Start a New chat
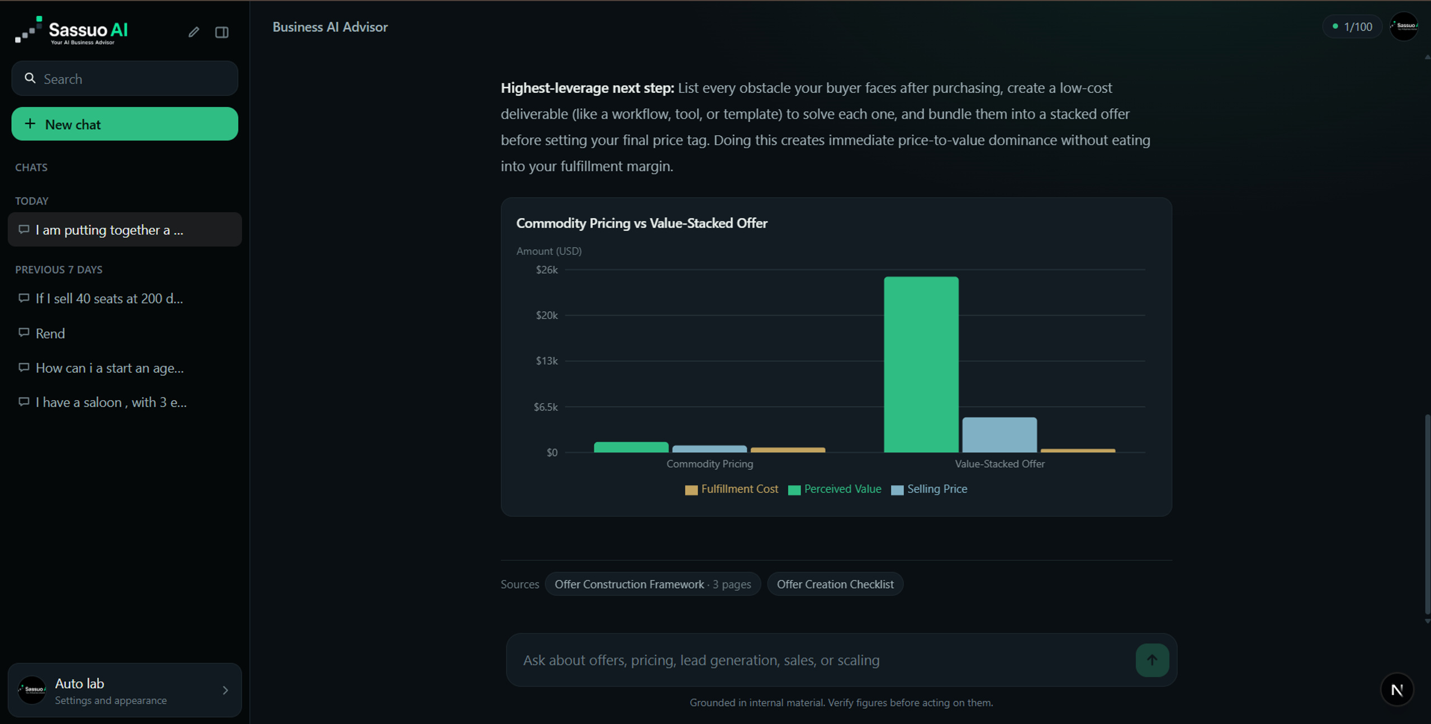 tap(125, 124)
